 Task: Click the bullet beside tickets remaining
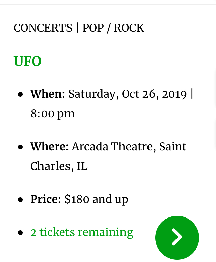pyautogui.click(x=21, y=233)
